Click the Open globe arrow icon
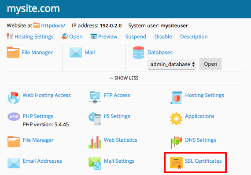 click(65, 36)
